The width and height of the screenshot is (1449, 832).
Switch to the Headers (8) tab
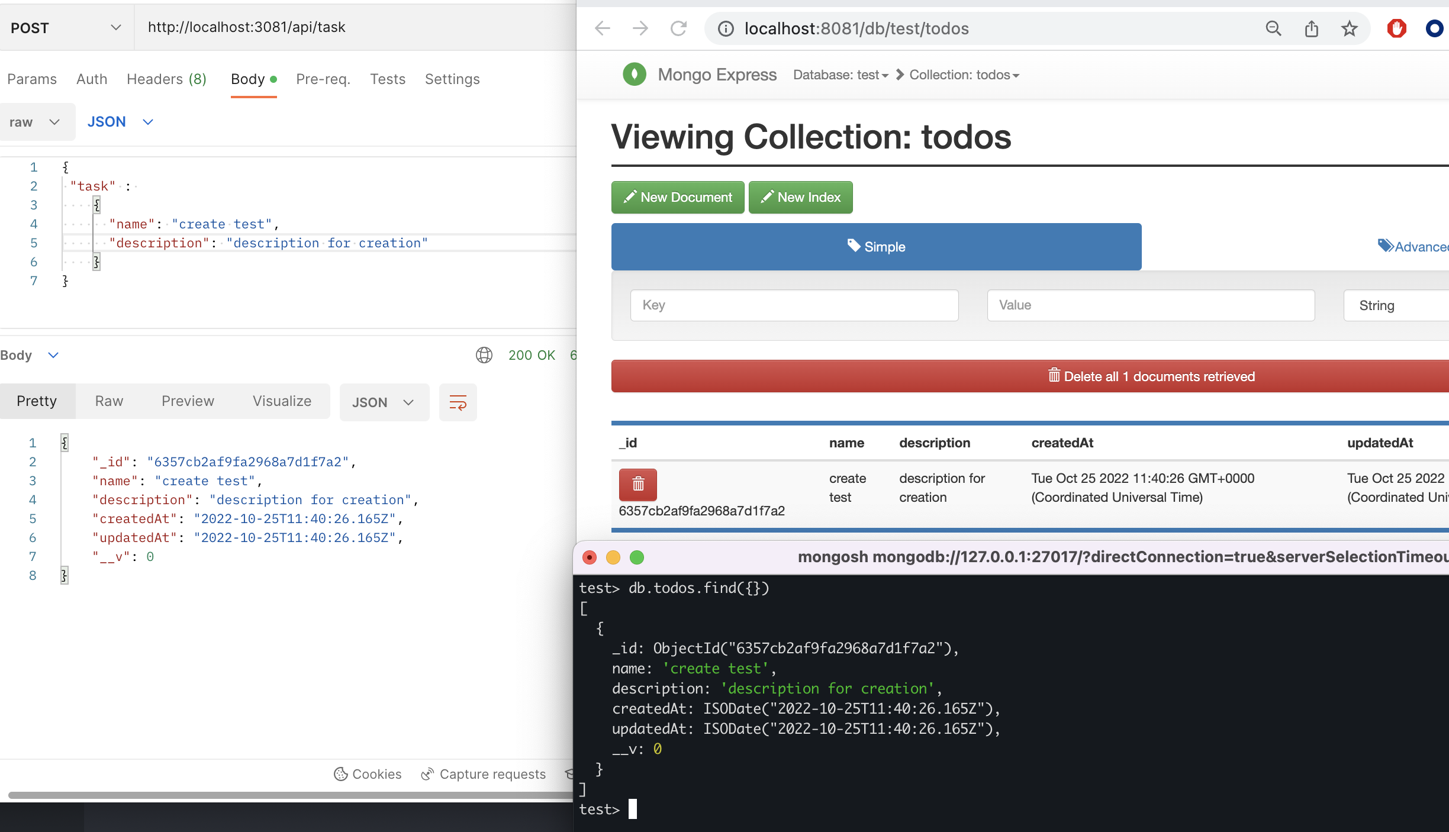(x=166, y=79)
